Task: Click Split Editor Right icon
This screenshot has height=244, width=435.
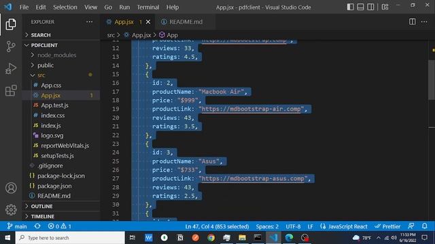Action: [413, 22]
